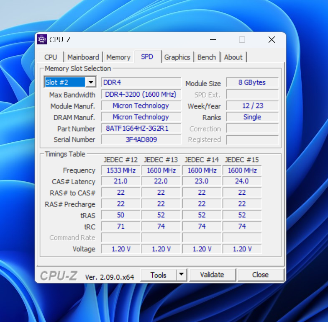Click the RAS# Precharge row label

[x=70, y=204]
